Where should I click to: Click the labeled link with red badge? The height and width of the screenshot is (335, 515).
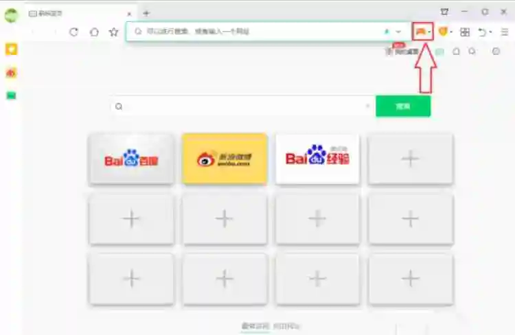(402, 51)
